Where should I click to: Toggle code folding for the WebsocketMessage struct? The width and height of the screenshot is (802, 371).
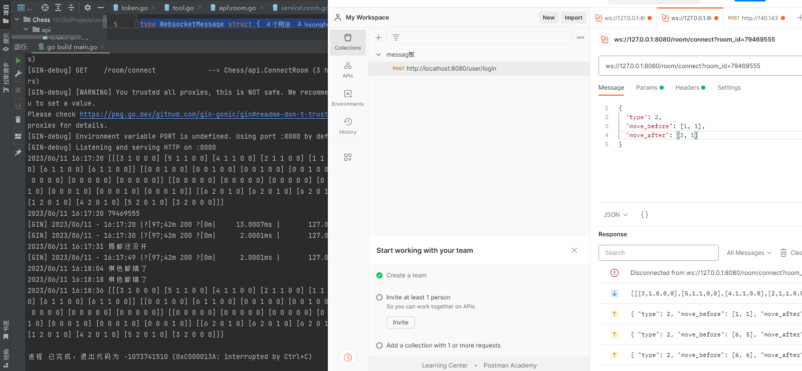coord(136,24)
